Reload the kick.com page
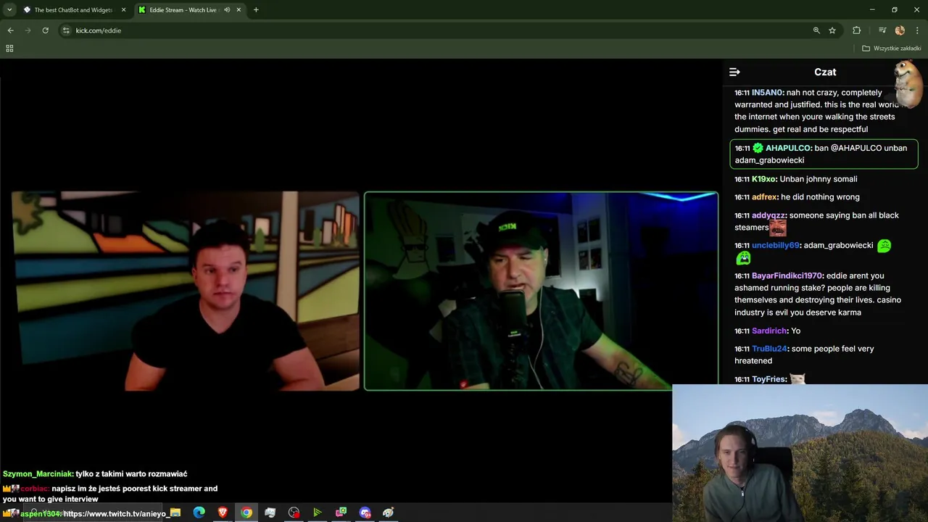The height and width of the screenshot is (522, 928). tap(45, 30)
